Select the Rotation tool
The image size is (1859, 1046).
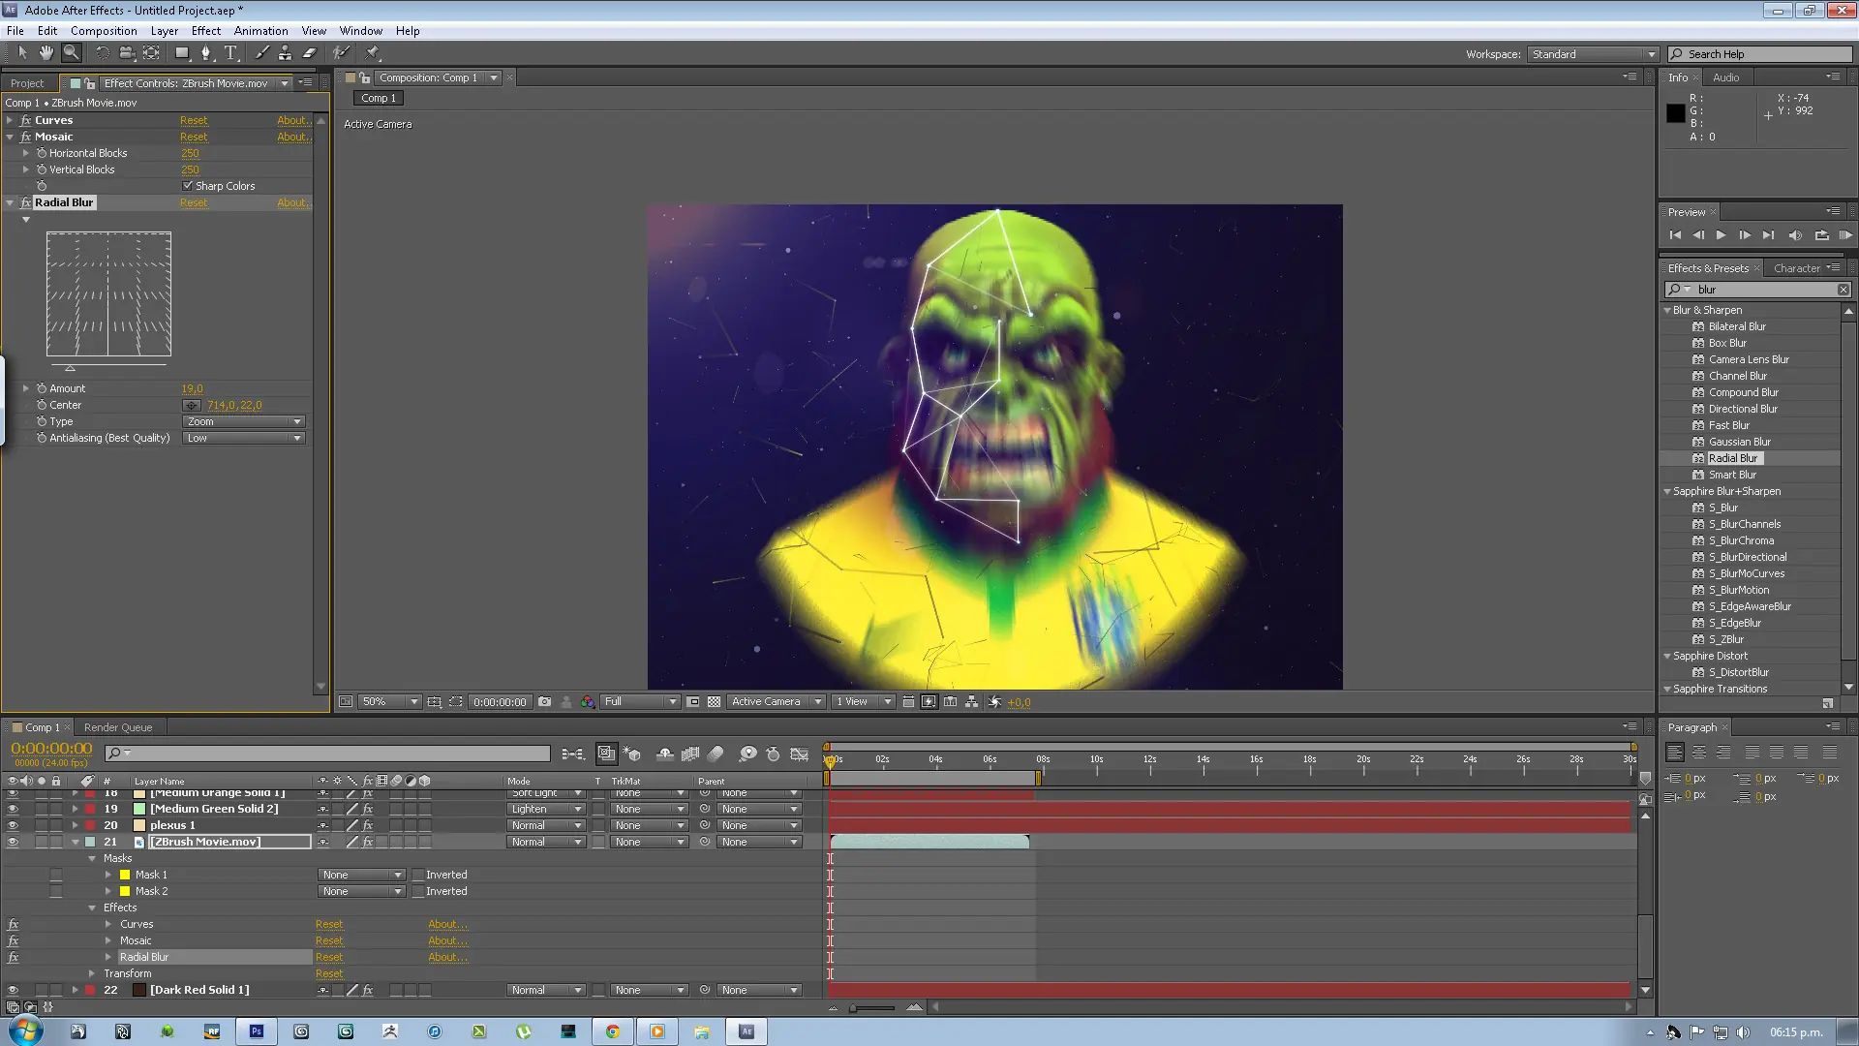pos(102,53)
